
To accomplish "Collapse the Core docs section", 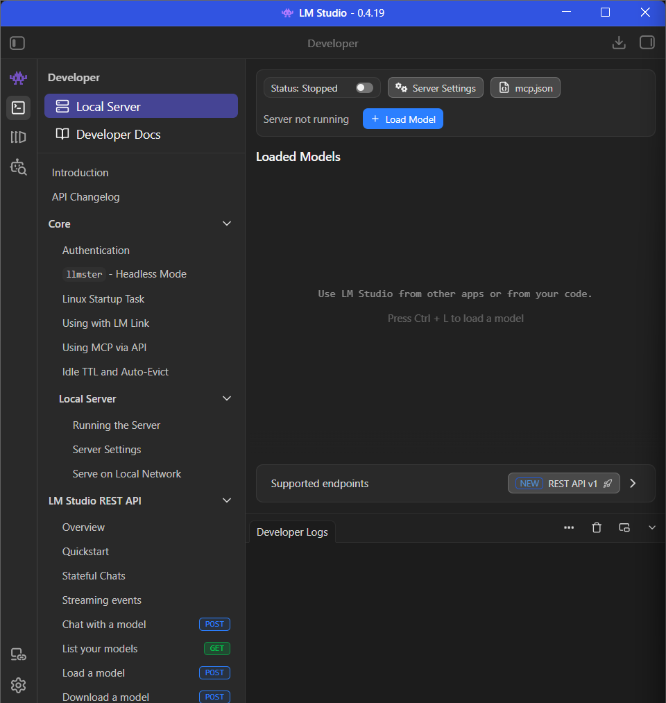I will 227,223.
